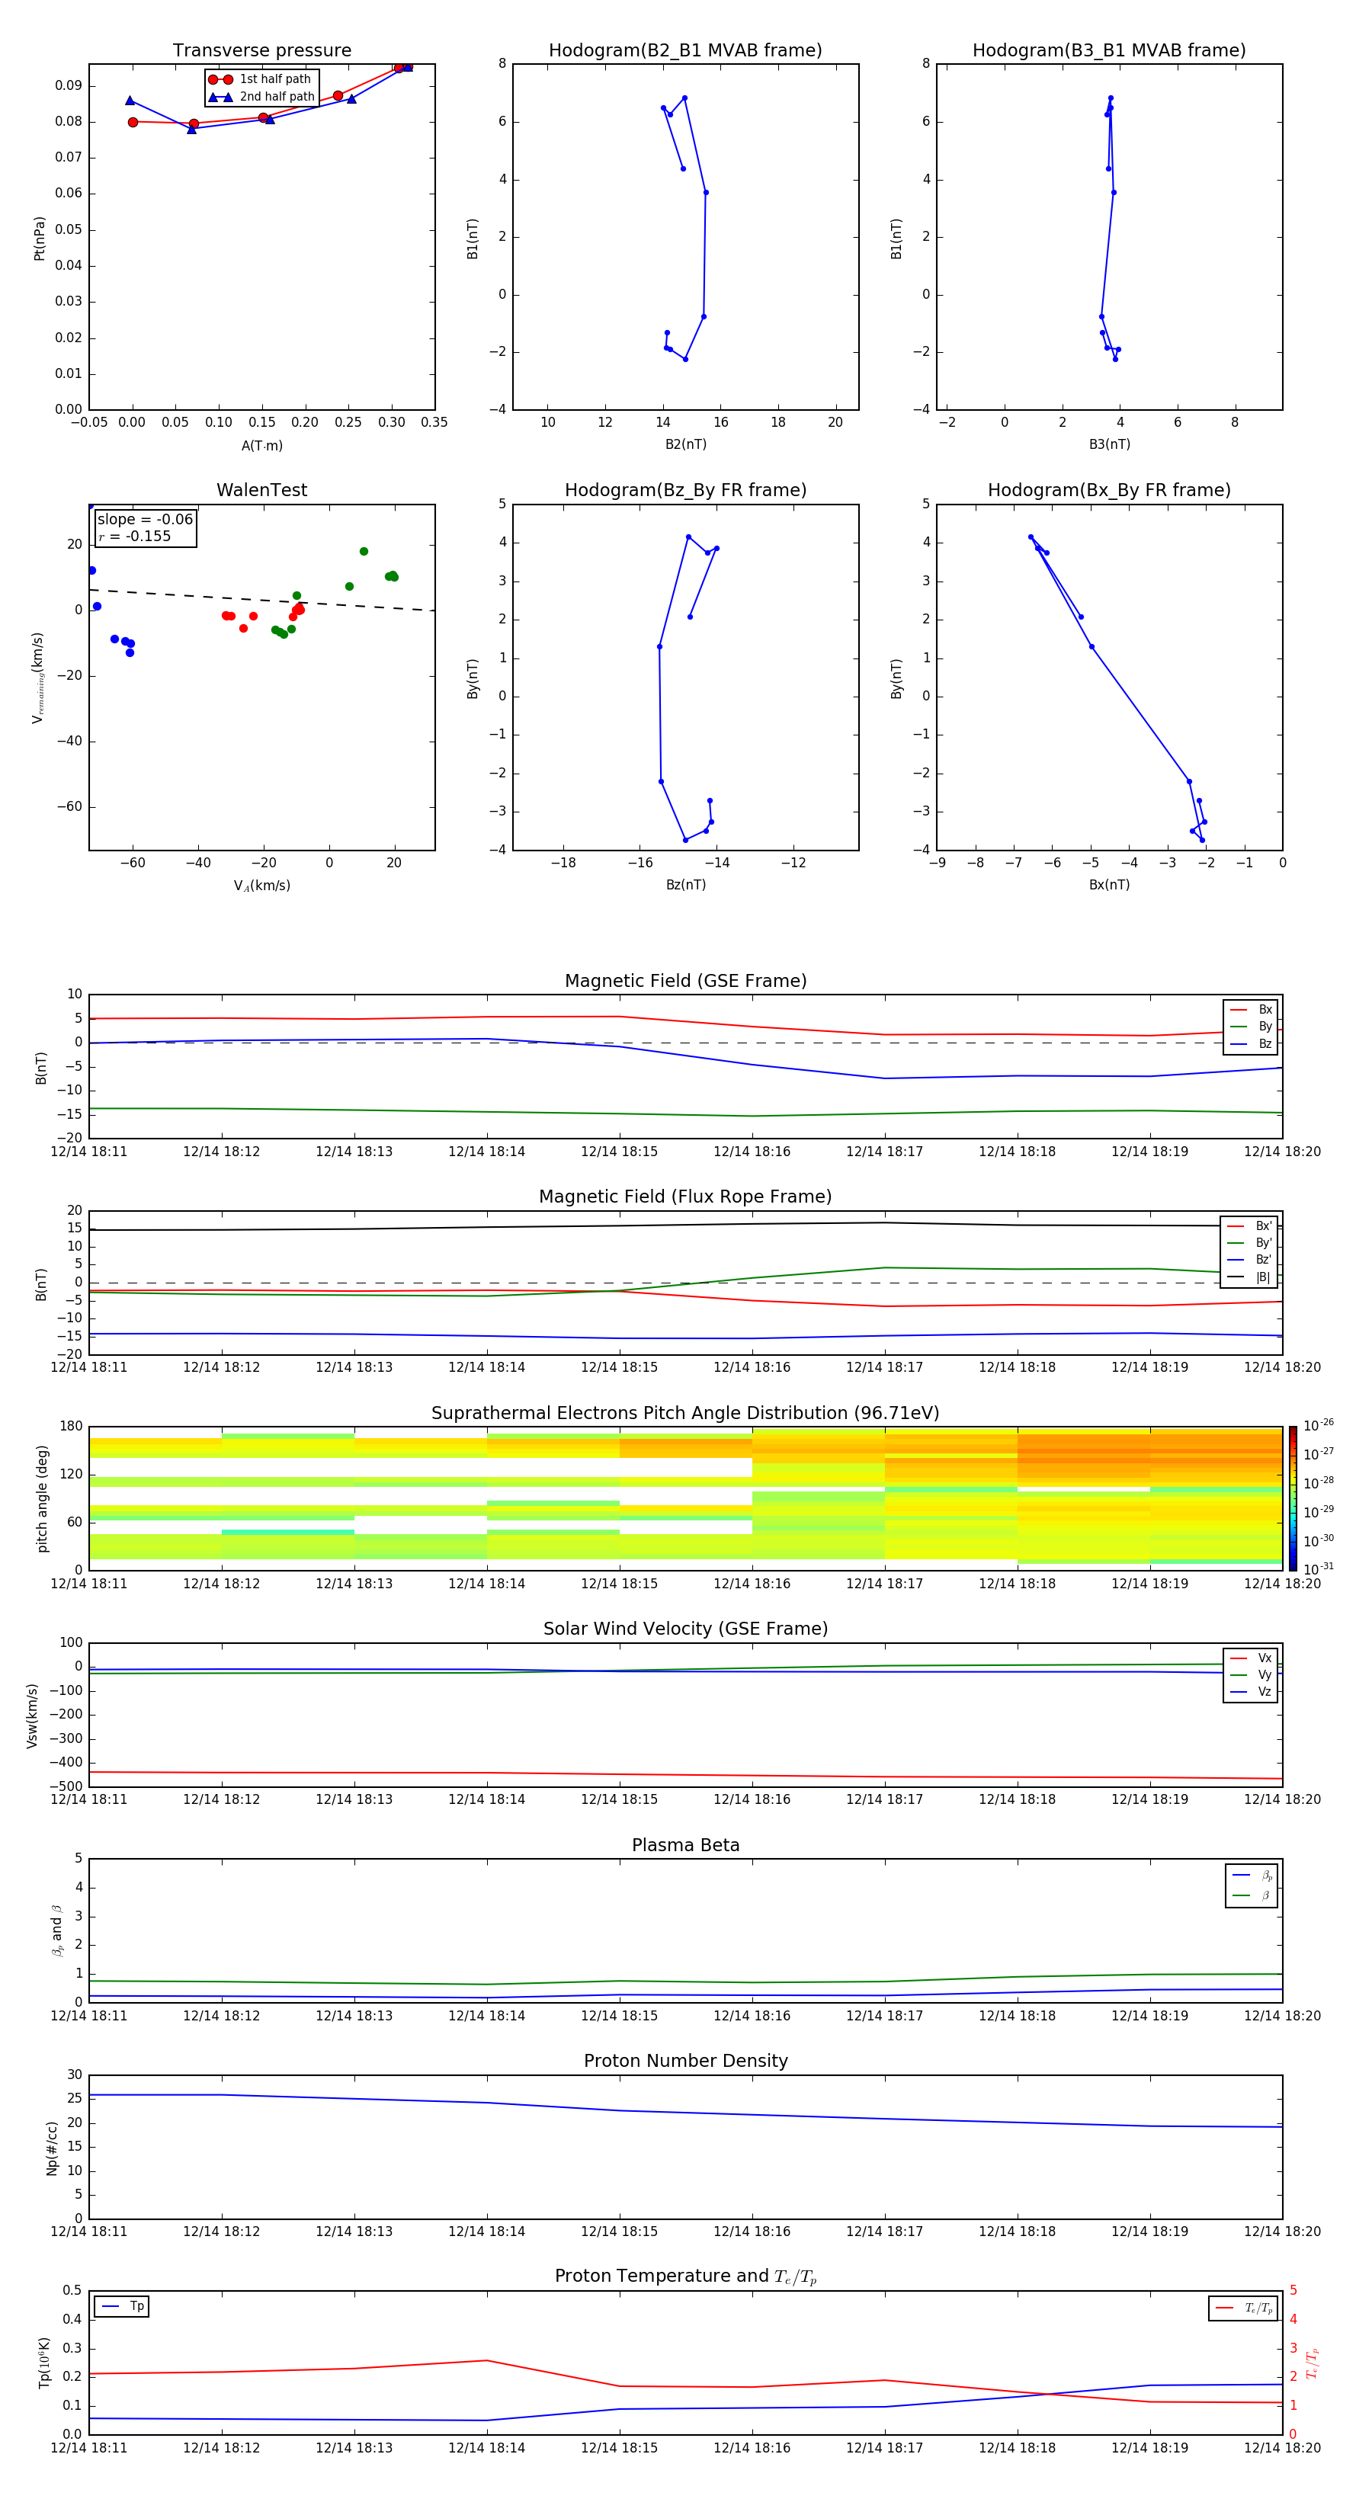Click the 'Hodogram(B2_B1 MVAB frame)' title

point(685,50)
